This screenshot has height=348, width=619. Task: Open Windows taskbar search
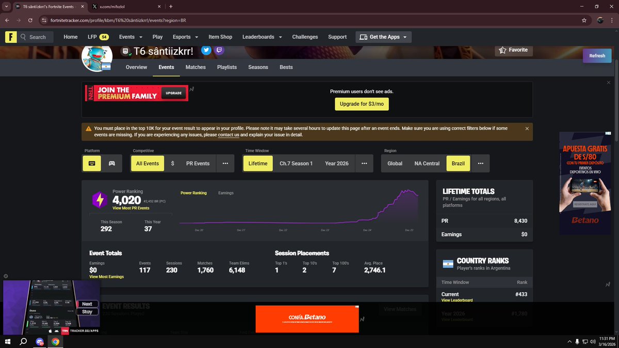23,342
